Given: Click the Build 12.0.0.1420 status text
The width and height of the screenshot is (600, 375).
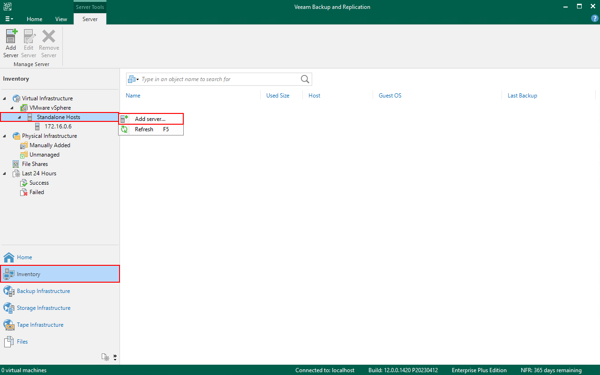Looking at the screenshot, I should 403,370.
